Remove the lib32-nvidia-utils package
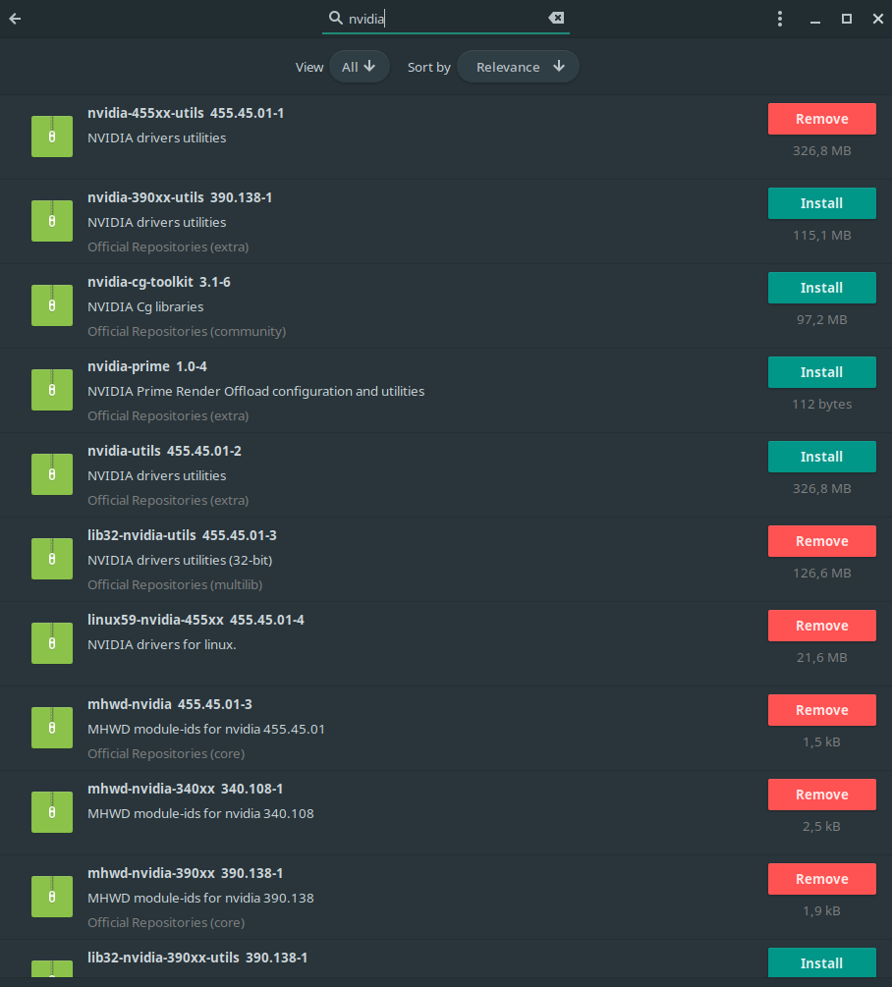Viewport: 892px width, 987px height. click(x=821, y=541)
